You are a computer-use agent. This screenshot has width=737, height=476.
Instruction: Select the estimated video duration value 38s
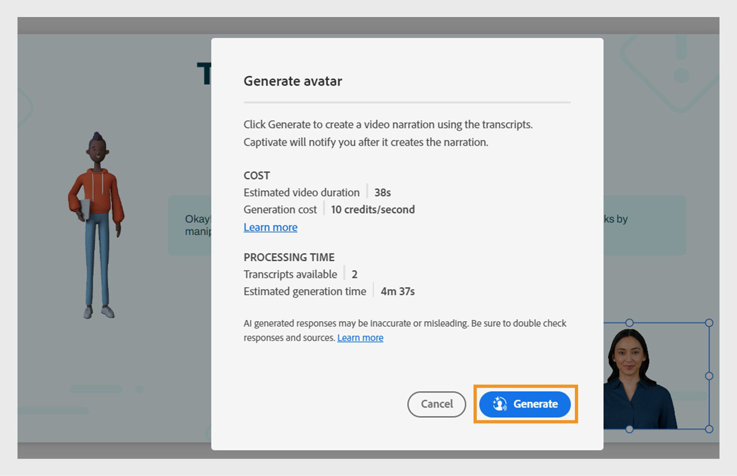tap(384, 193)
